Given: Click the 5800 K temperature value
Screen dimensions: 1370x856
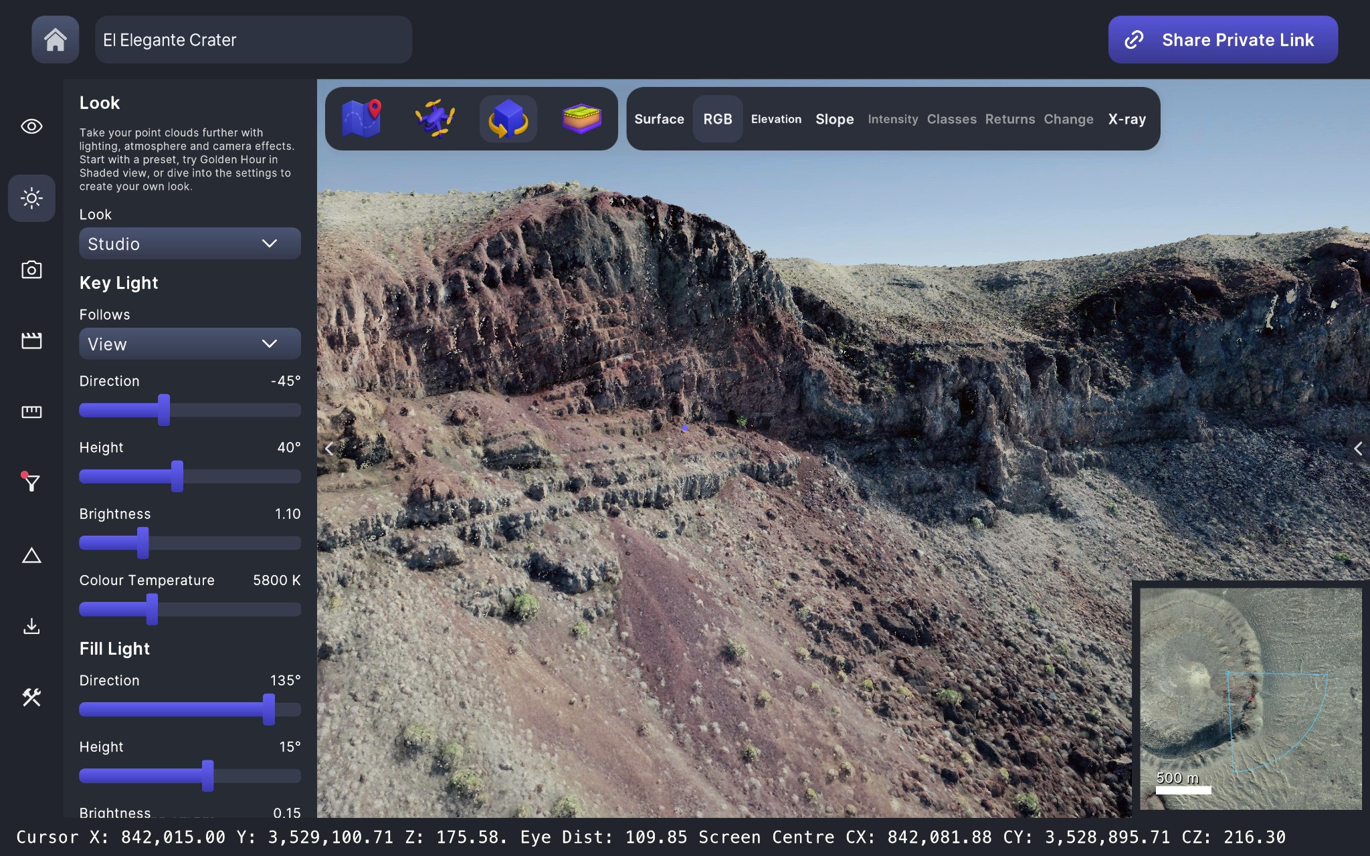Looking at the screenshot, I should (276, 580).
